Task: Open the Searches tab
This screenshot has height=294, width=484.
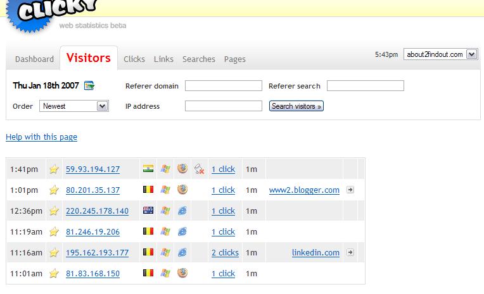Action: coord(198,59)
